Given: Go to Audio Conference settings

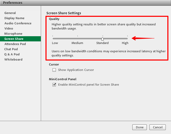Looking at the screenshot, I should click(x=18, y=23).
